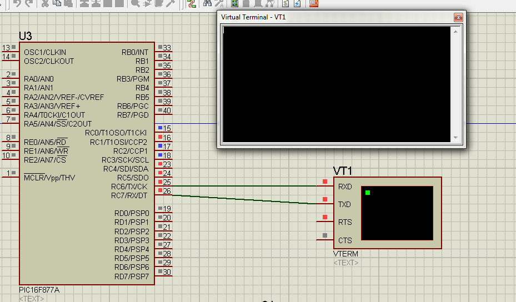
Task: Click the RC3/SCK/SCL pin label
Action: (x=125, y=160)
